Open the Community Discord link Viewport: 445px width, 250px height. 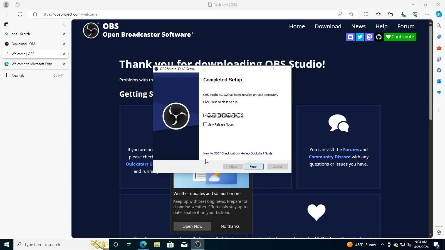click(330, 157)
